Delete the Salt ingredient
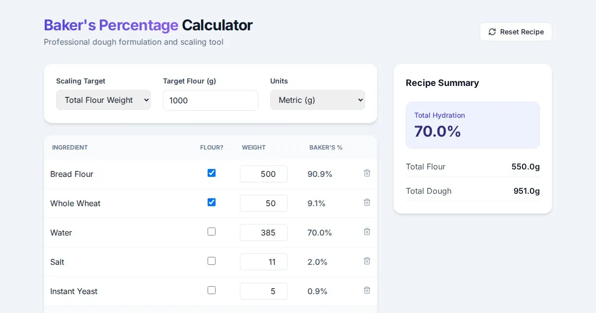Screen dimensions: 596x313 367,261
